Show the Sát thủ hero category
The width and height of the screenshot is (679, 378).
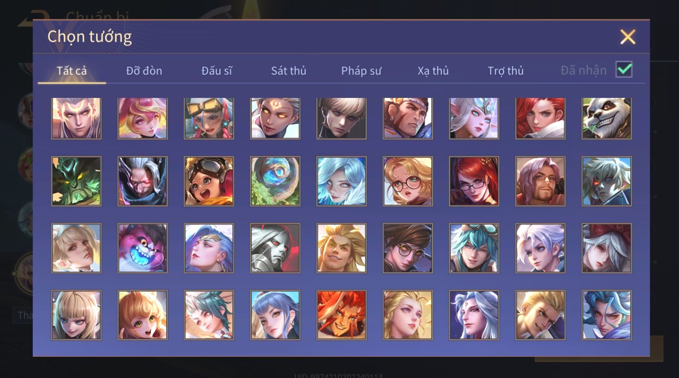click(289, 71)
